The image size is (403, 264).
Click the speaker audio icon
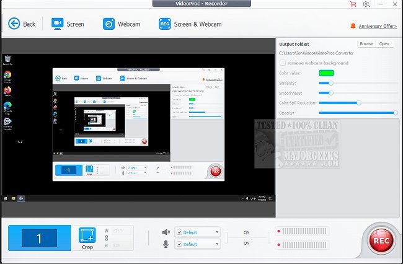click(166, 232)
